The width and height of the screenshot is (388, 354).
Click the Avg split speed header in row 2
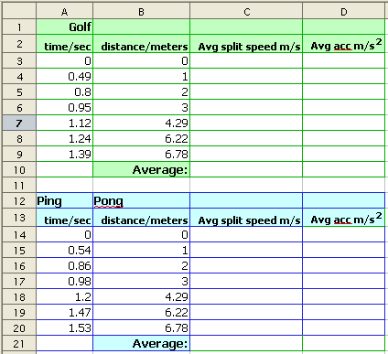click(x=246, y=44)
